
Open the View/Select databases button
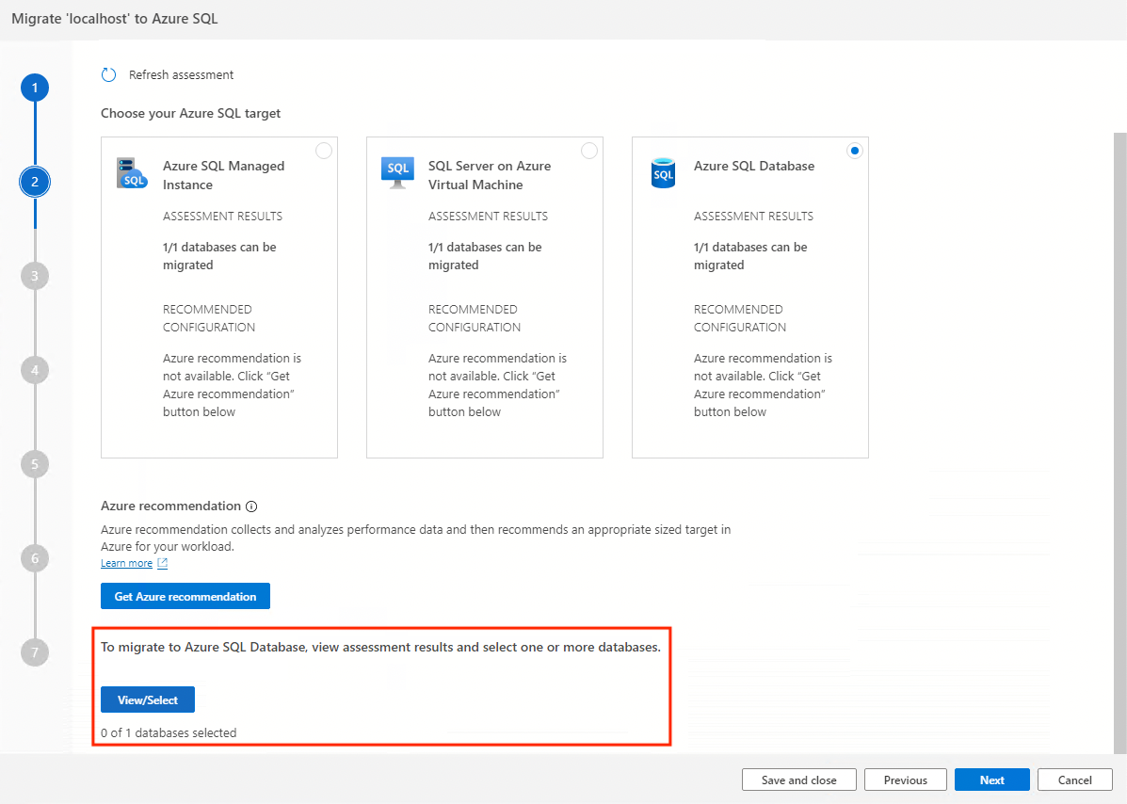click(147, 699)
